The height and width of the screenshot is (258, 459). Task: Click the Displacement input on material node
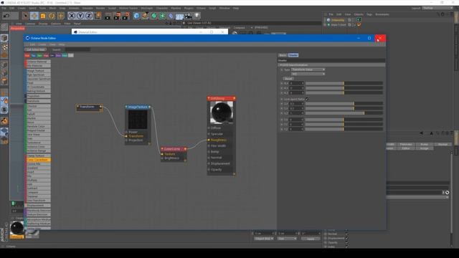point(220,163)
